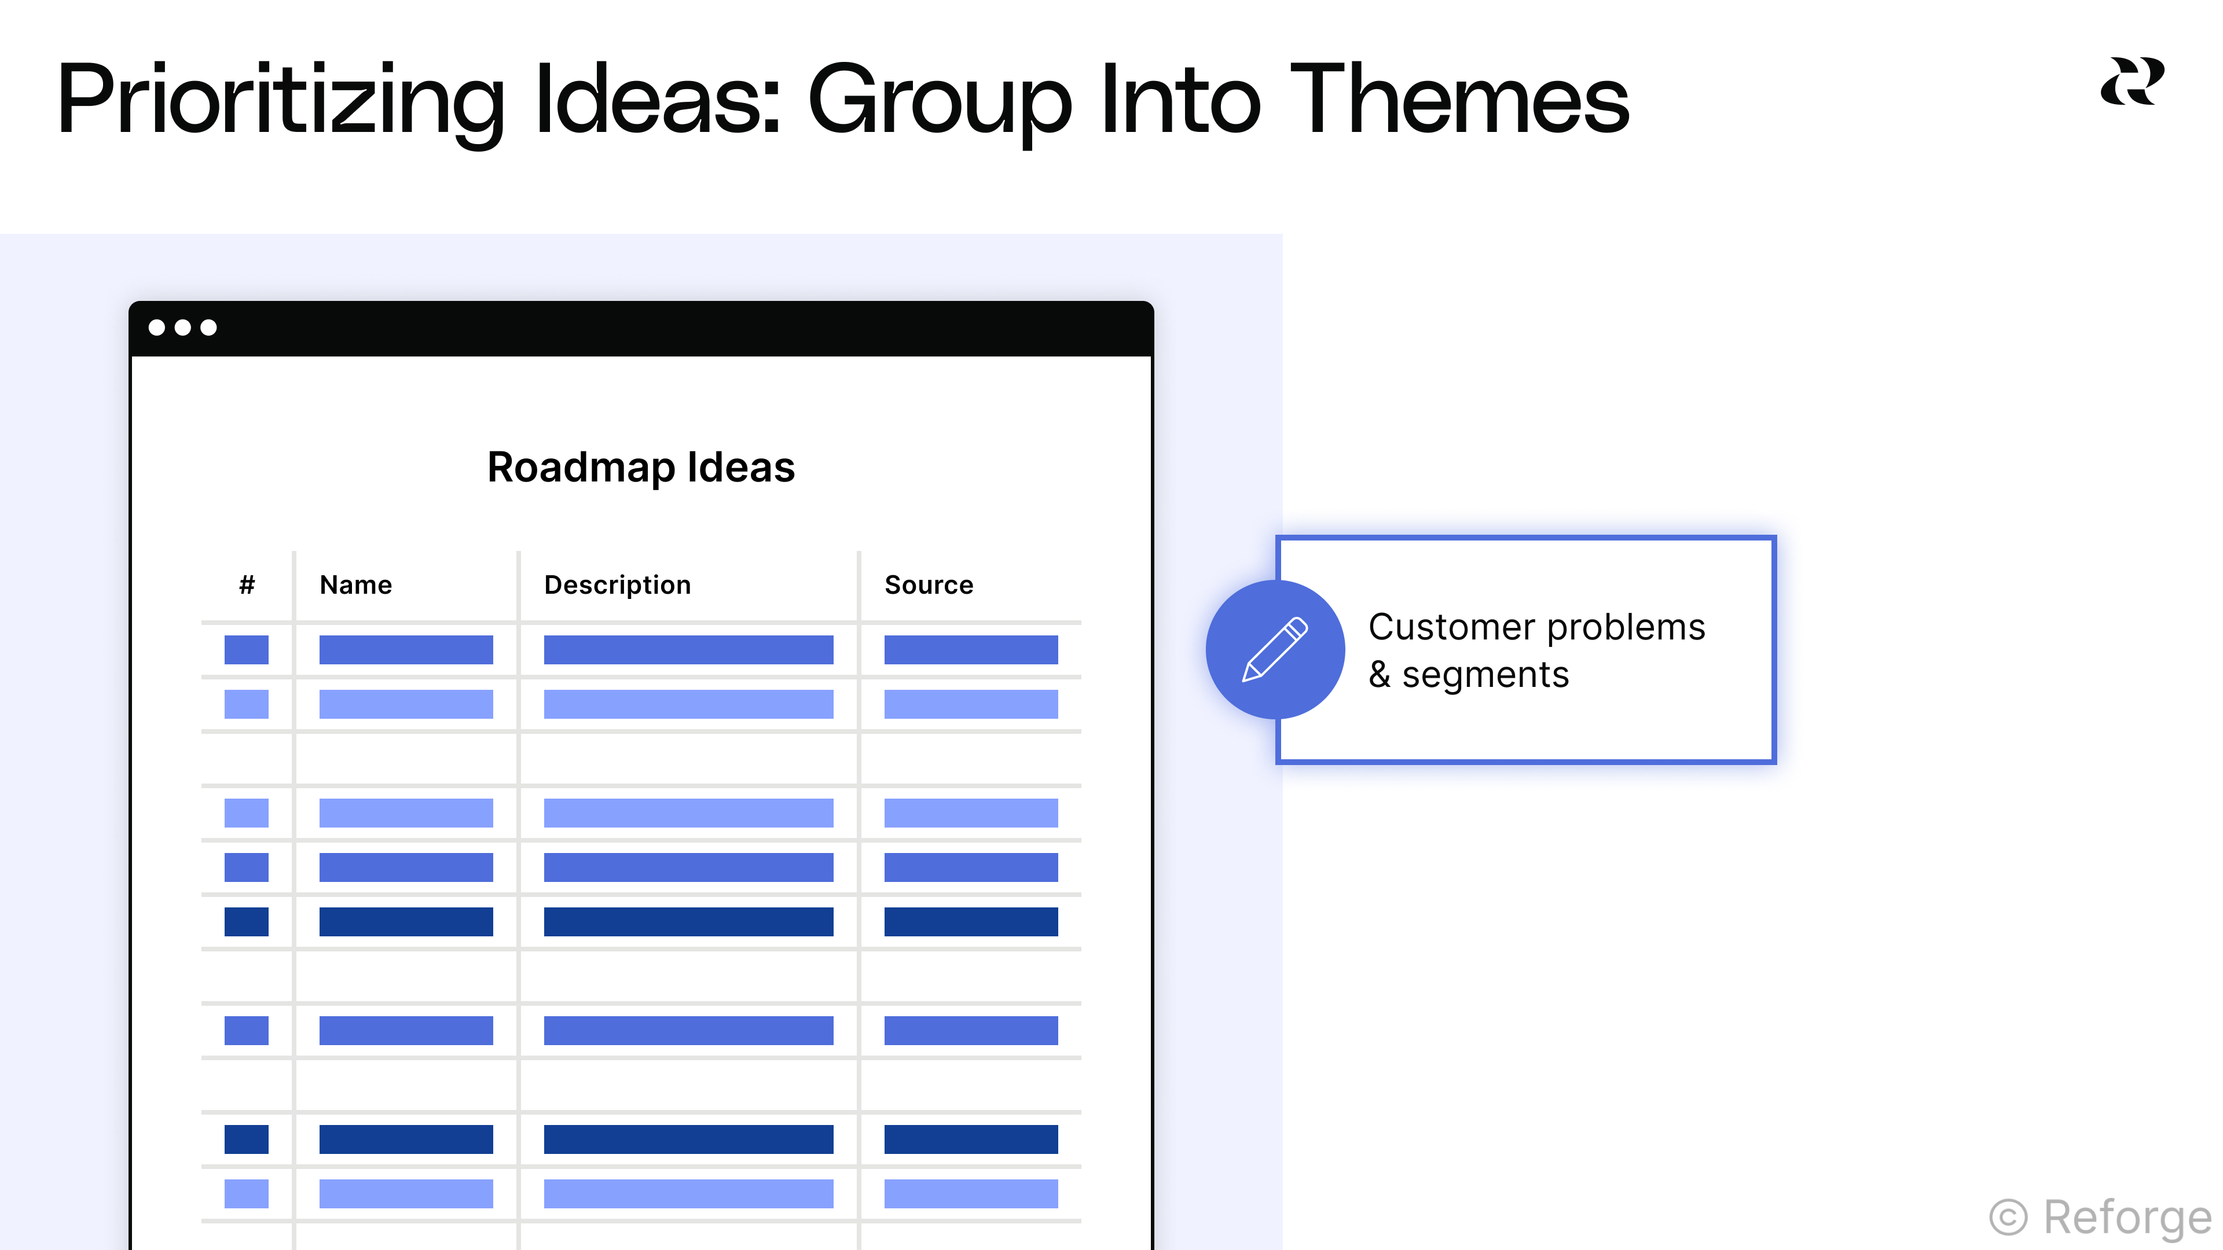Click the first white dot in window bar
Screen dimensions: 2223x1250
click(x=157, y=328)
